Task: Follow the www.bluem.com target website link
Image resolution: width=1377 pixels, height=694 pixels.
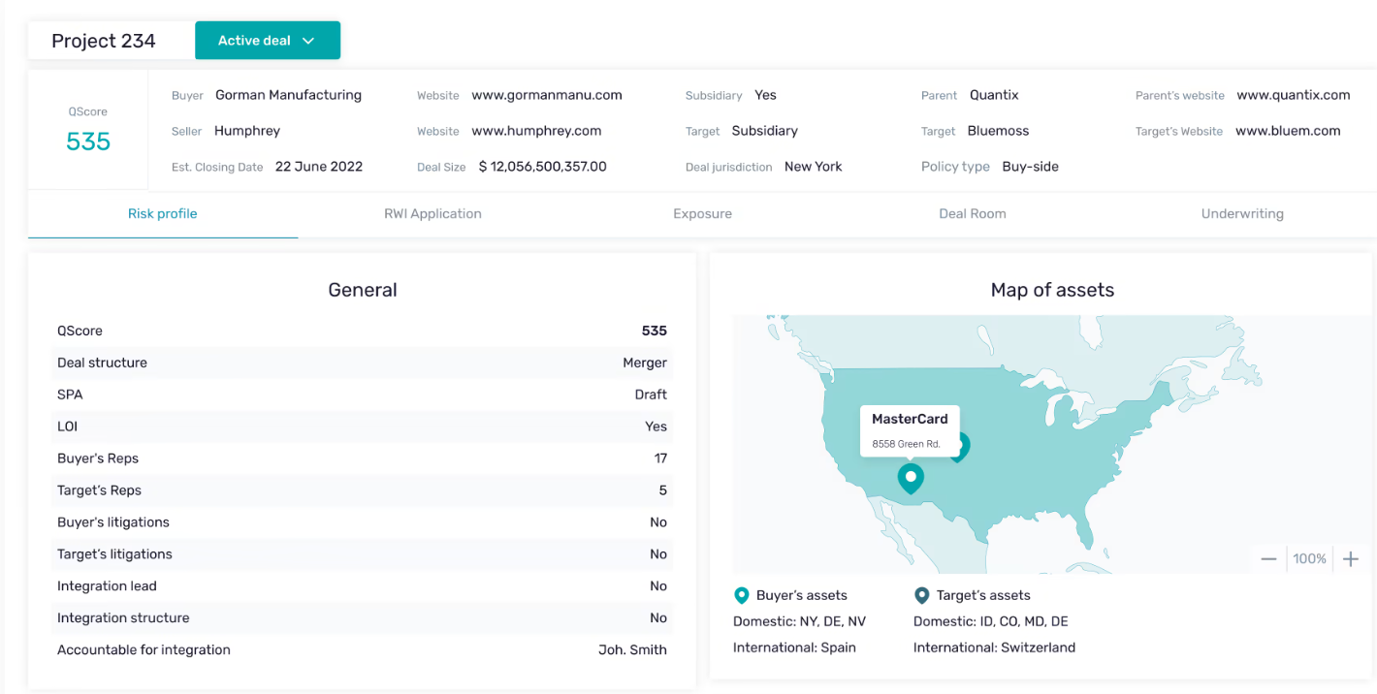Action: [x=1288, y=131]
